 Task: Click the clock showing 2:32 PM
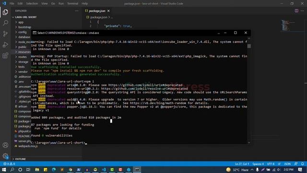point(289,170)
